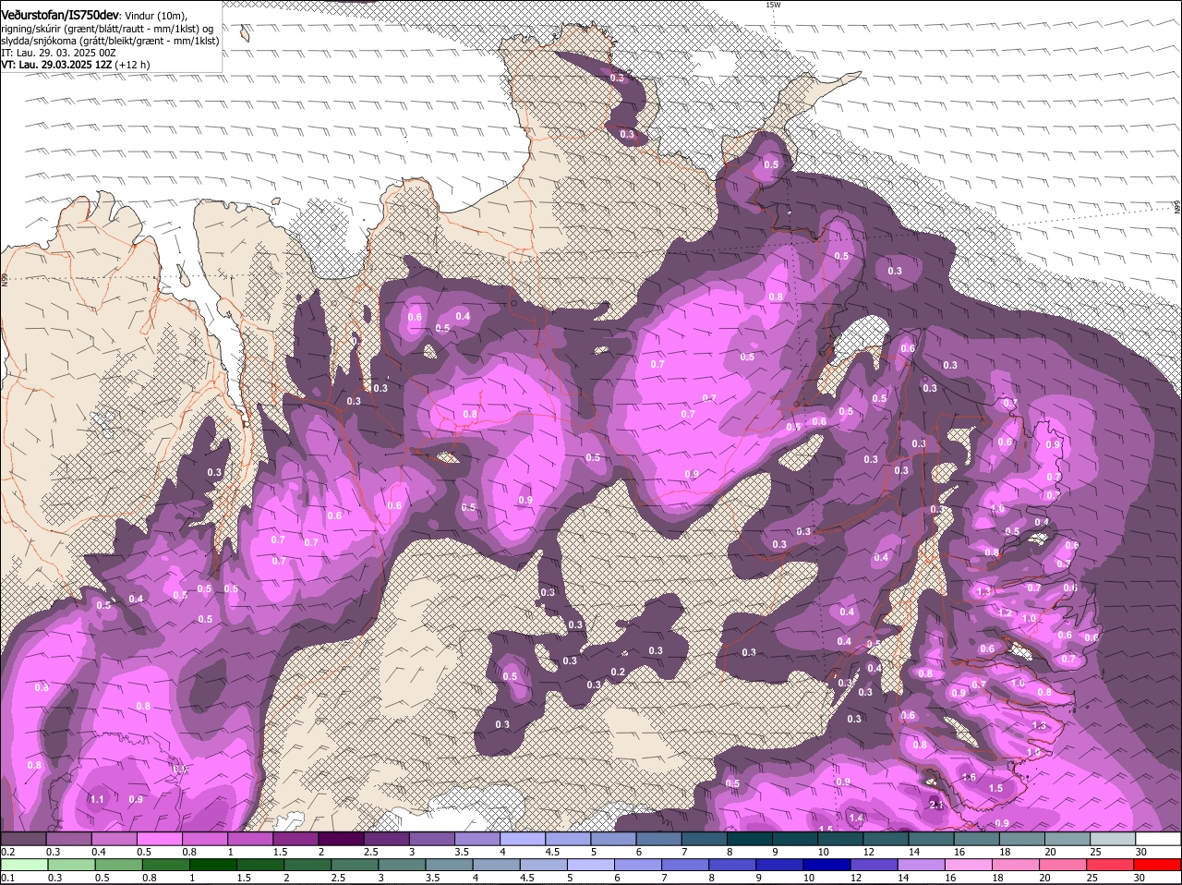Select upper legend swatch between 8 and 9
Image resolution: width=1182 pixels, height=885 pixels.
[750, 838]
